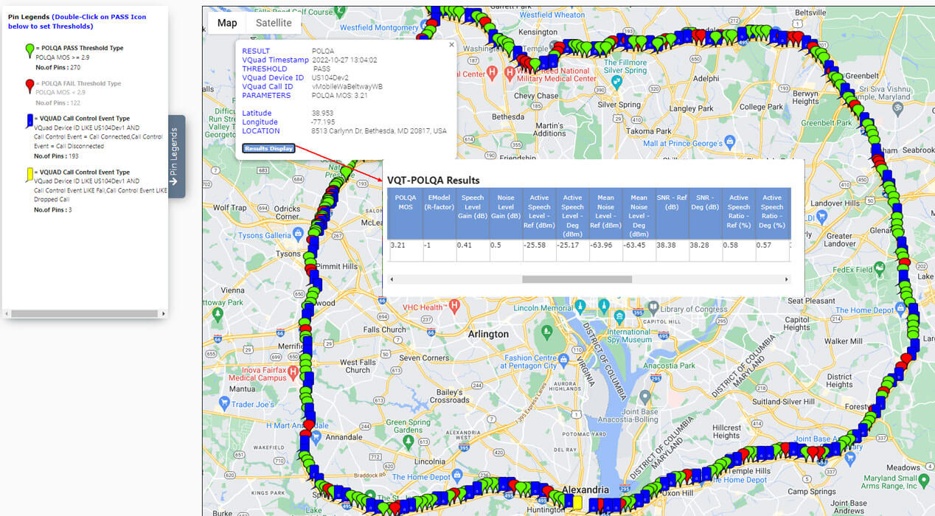This screenshot has width=935, height=516.
Task: Click the Lincoln Memorial landmark icon
Action: 581,305
